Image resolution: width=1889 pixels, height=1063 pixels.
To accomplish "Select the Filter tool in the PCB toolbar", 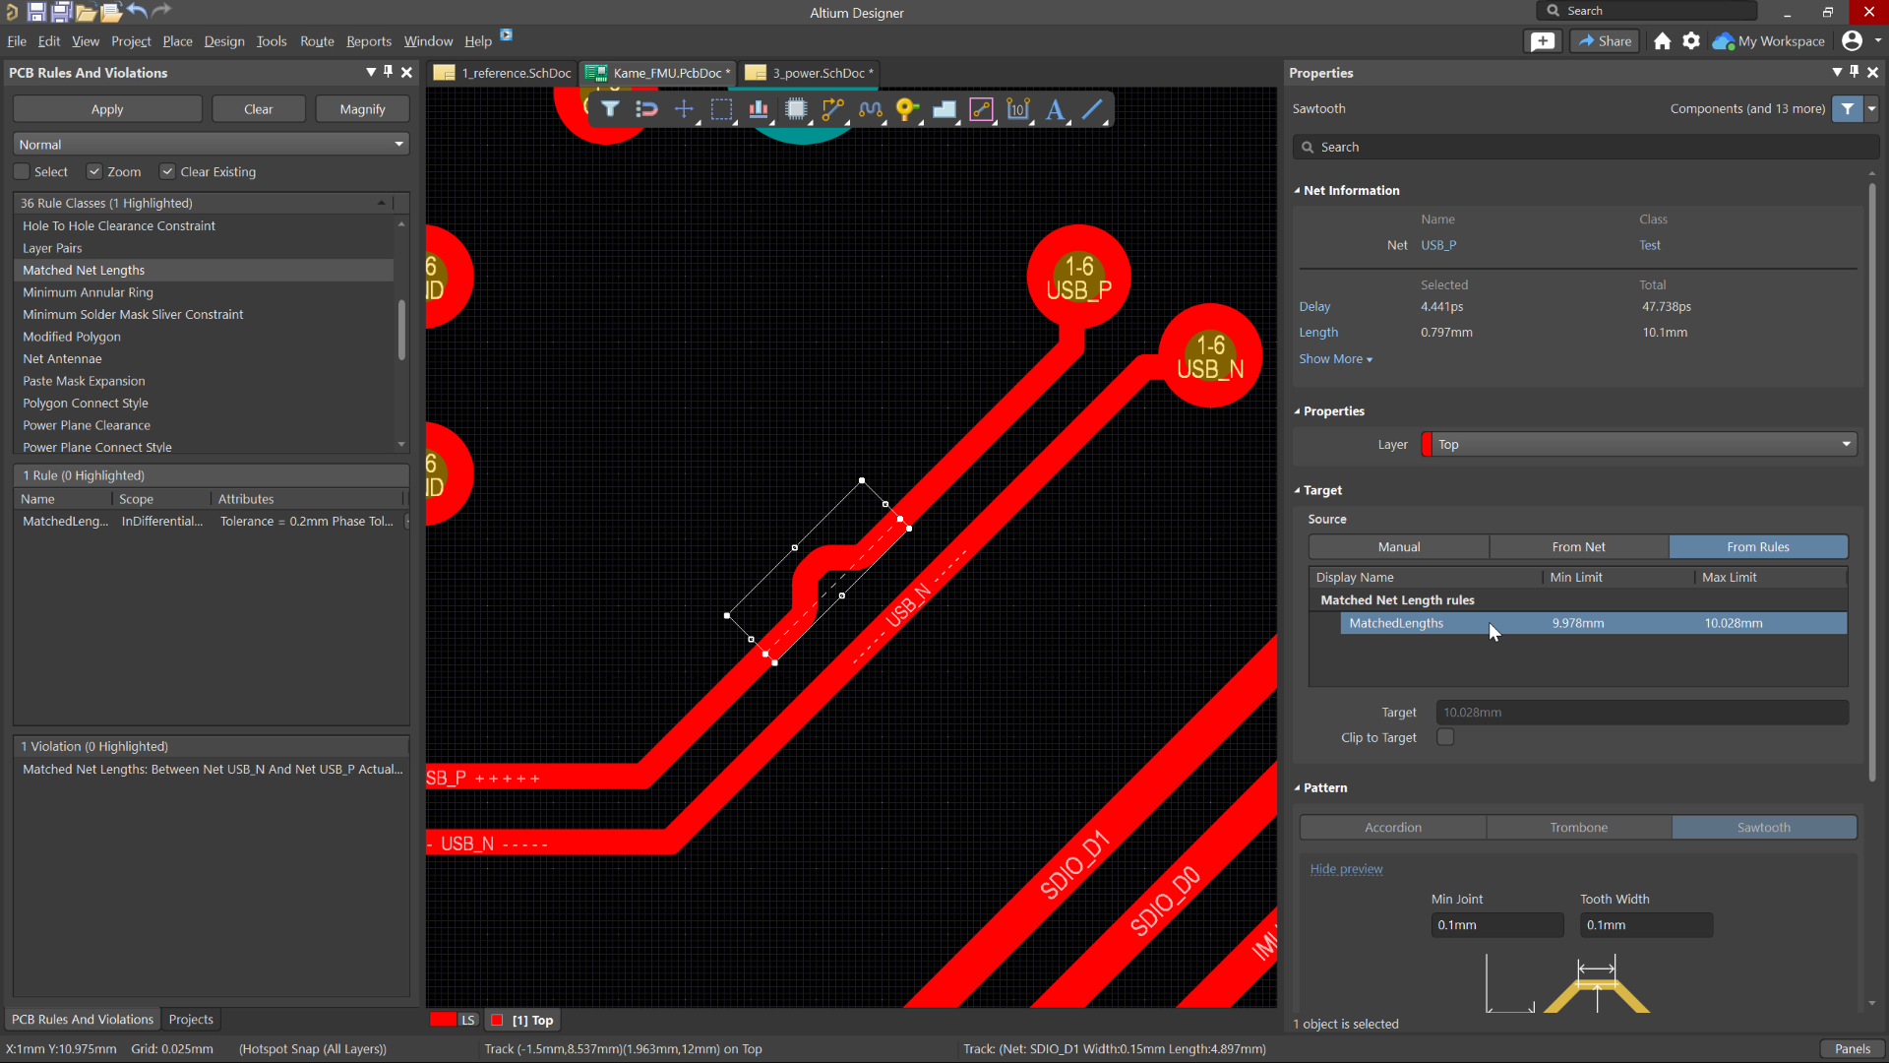I will [610, 109].
